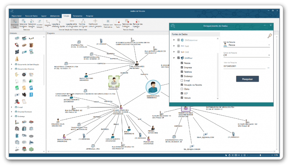Click the zoom in plus button

coord(272,155)
